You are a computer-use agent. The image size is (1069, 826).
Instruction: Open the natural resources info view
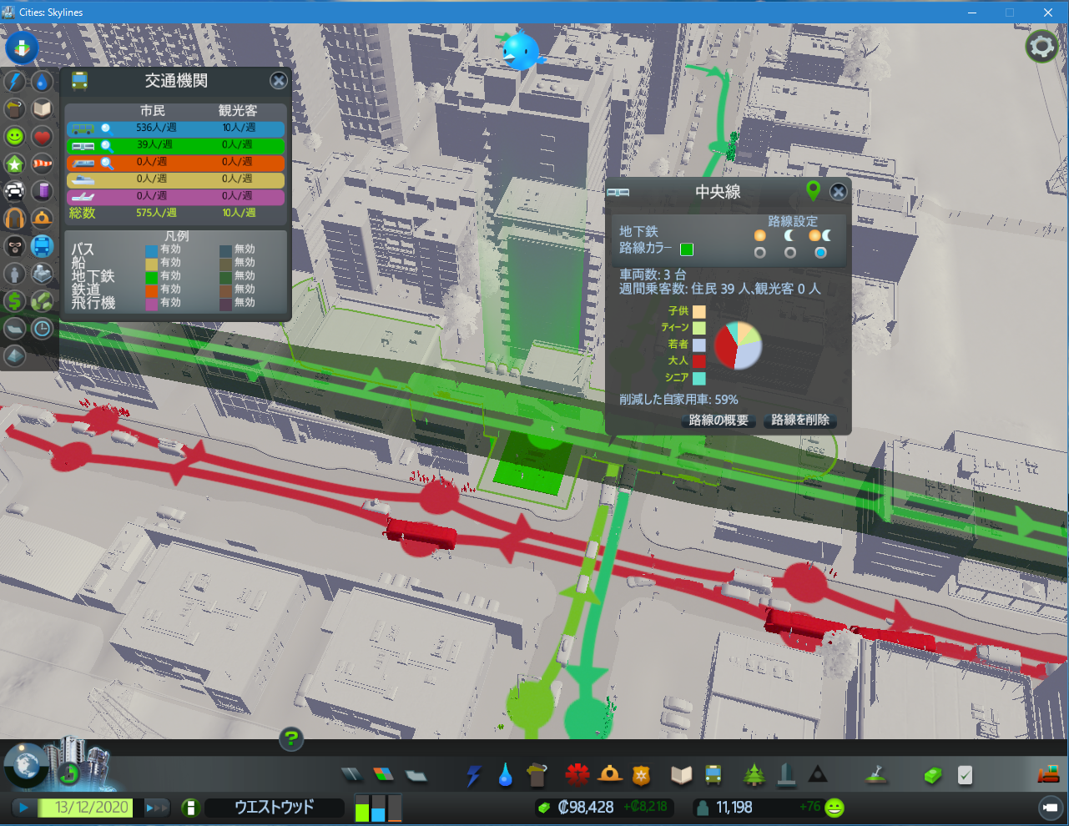pyautogui.click(x=43, y=300)
